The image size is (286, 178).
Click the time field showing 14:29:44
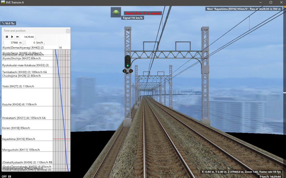coord(28,37)
